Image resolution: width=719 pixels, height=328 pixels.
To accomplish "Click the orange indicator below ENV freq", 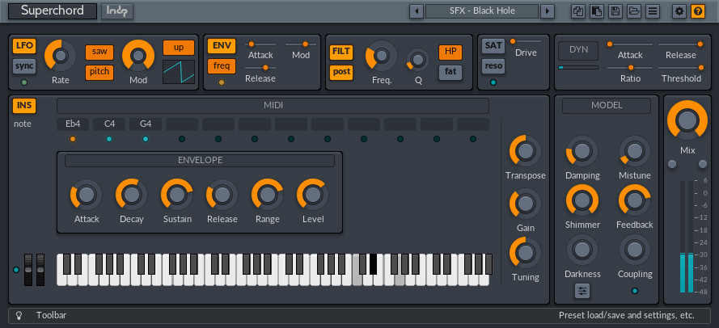I will click(x=222, y=82).
